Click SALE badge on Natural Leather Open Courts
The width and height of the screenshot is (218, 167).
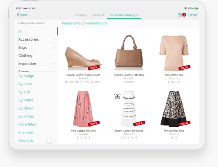[x=94, y=68]
